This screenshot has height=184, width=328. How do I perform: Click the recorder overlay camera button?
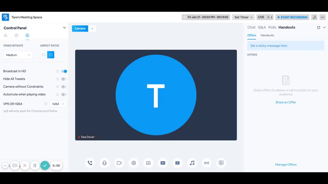(x=15, y=166)
